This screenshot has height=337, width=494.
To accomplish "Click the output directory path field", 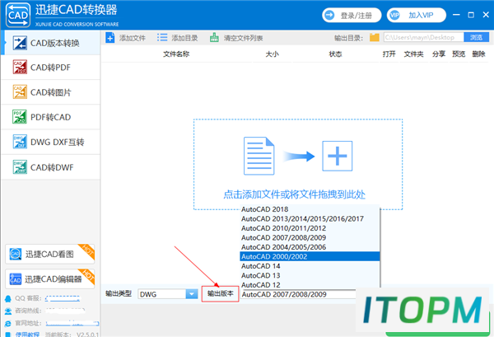I will coord(424,37).
